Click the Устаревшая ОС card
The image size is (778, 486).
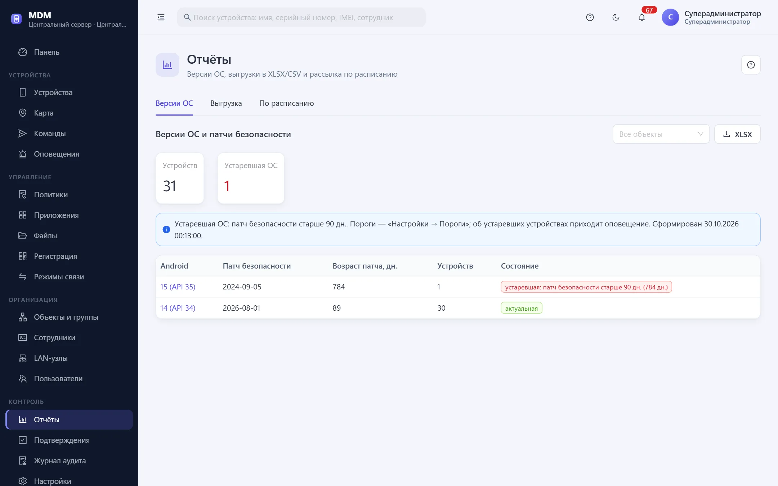251,179
